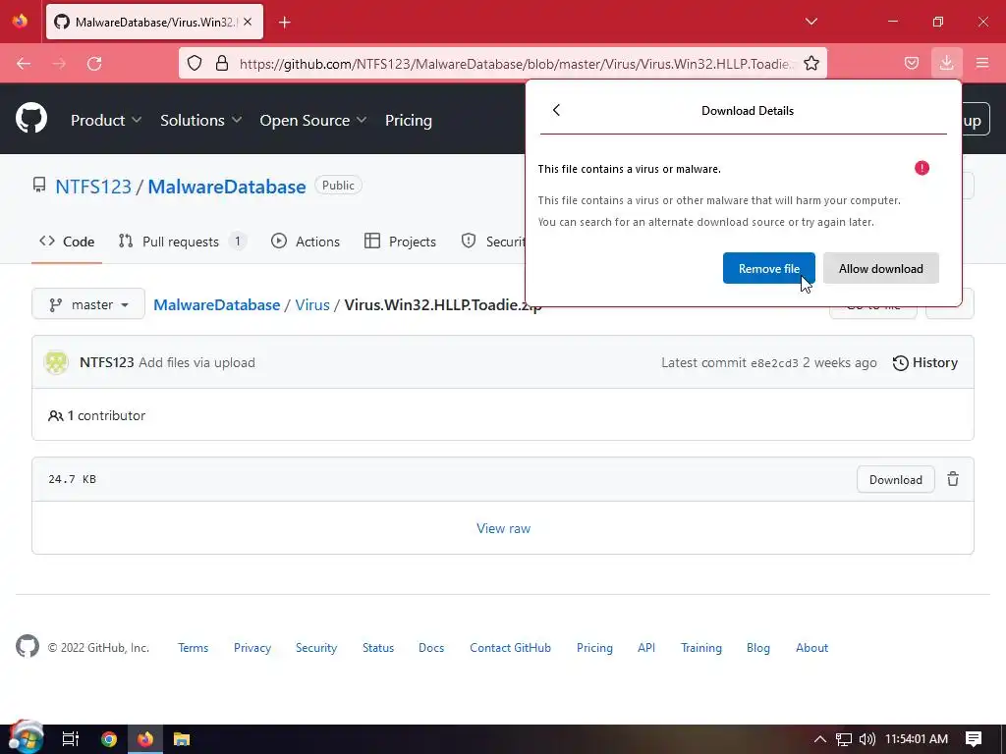Open File Explorer from the taskbar
The image size is (1006, 754).
coord(182,739)
